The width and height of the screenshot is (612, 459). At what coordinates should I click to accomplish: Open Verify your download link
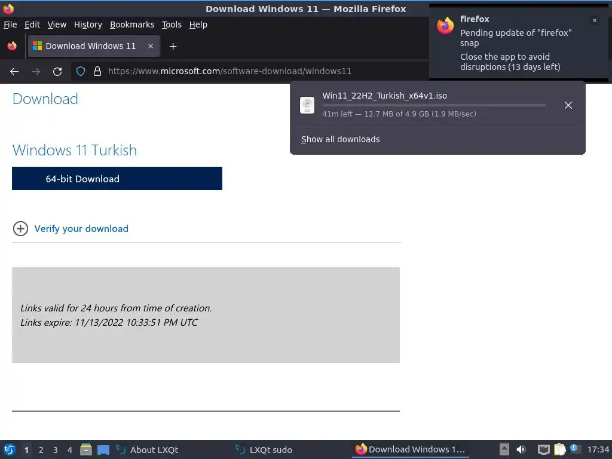[81, 229]
